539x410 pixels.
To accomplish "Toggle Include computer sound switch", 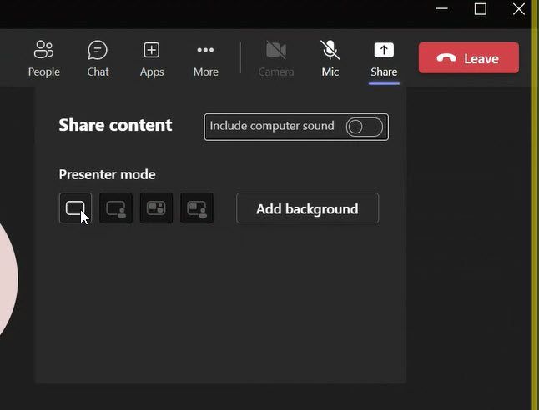I will pyautogui.click(x=364, y=127).
